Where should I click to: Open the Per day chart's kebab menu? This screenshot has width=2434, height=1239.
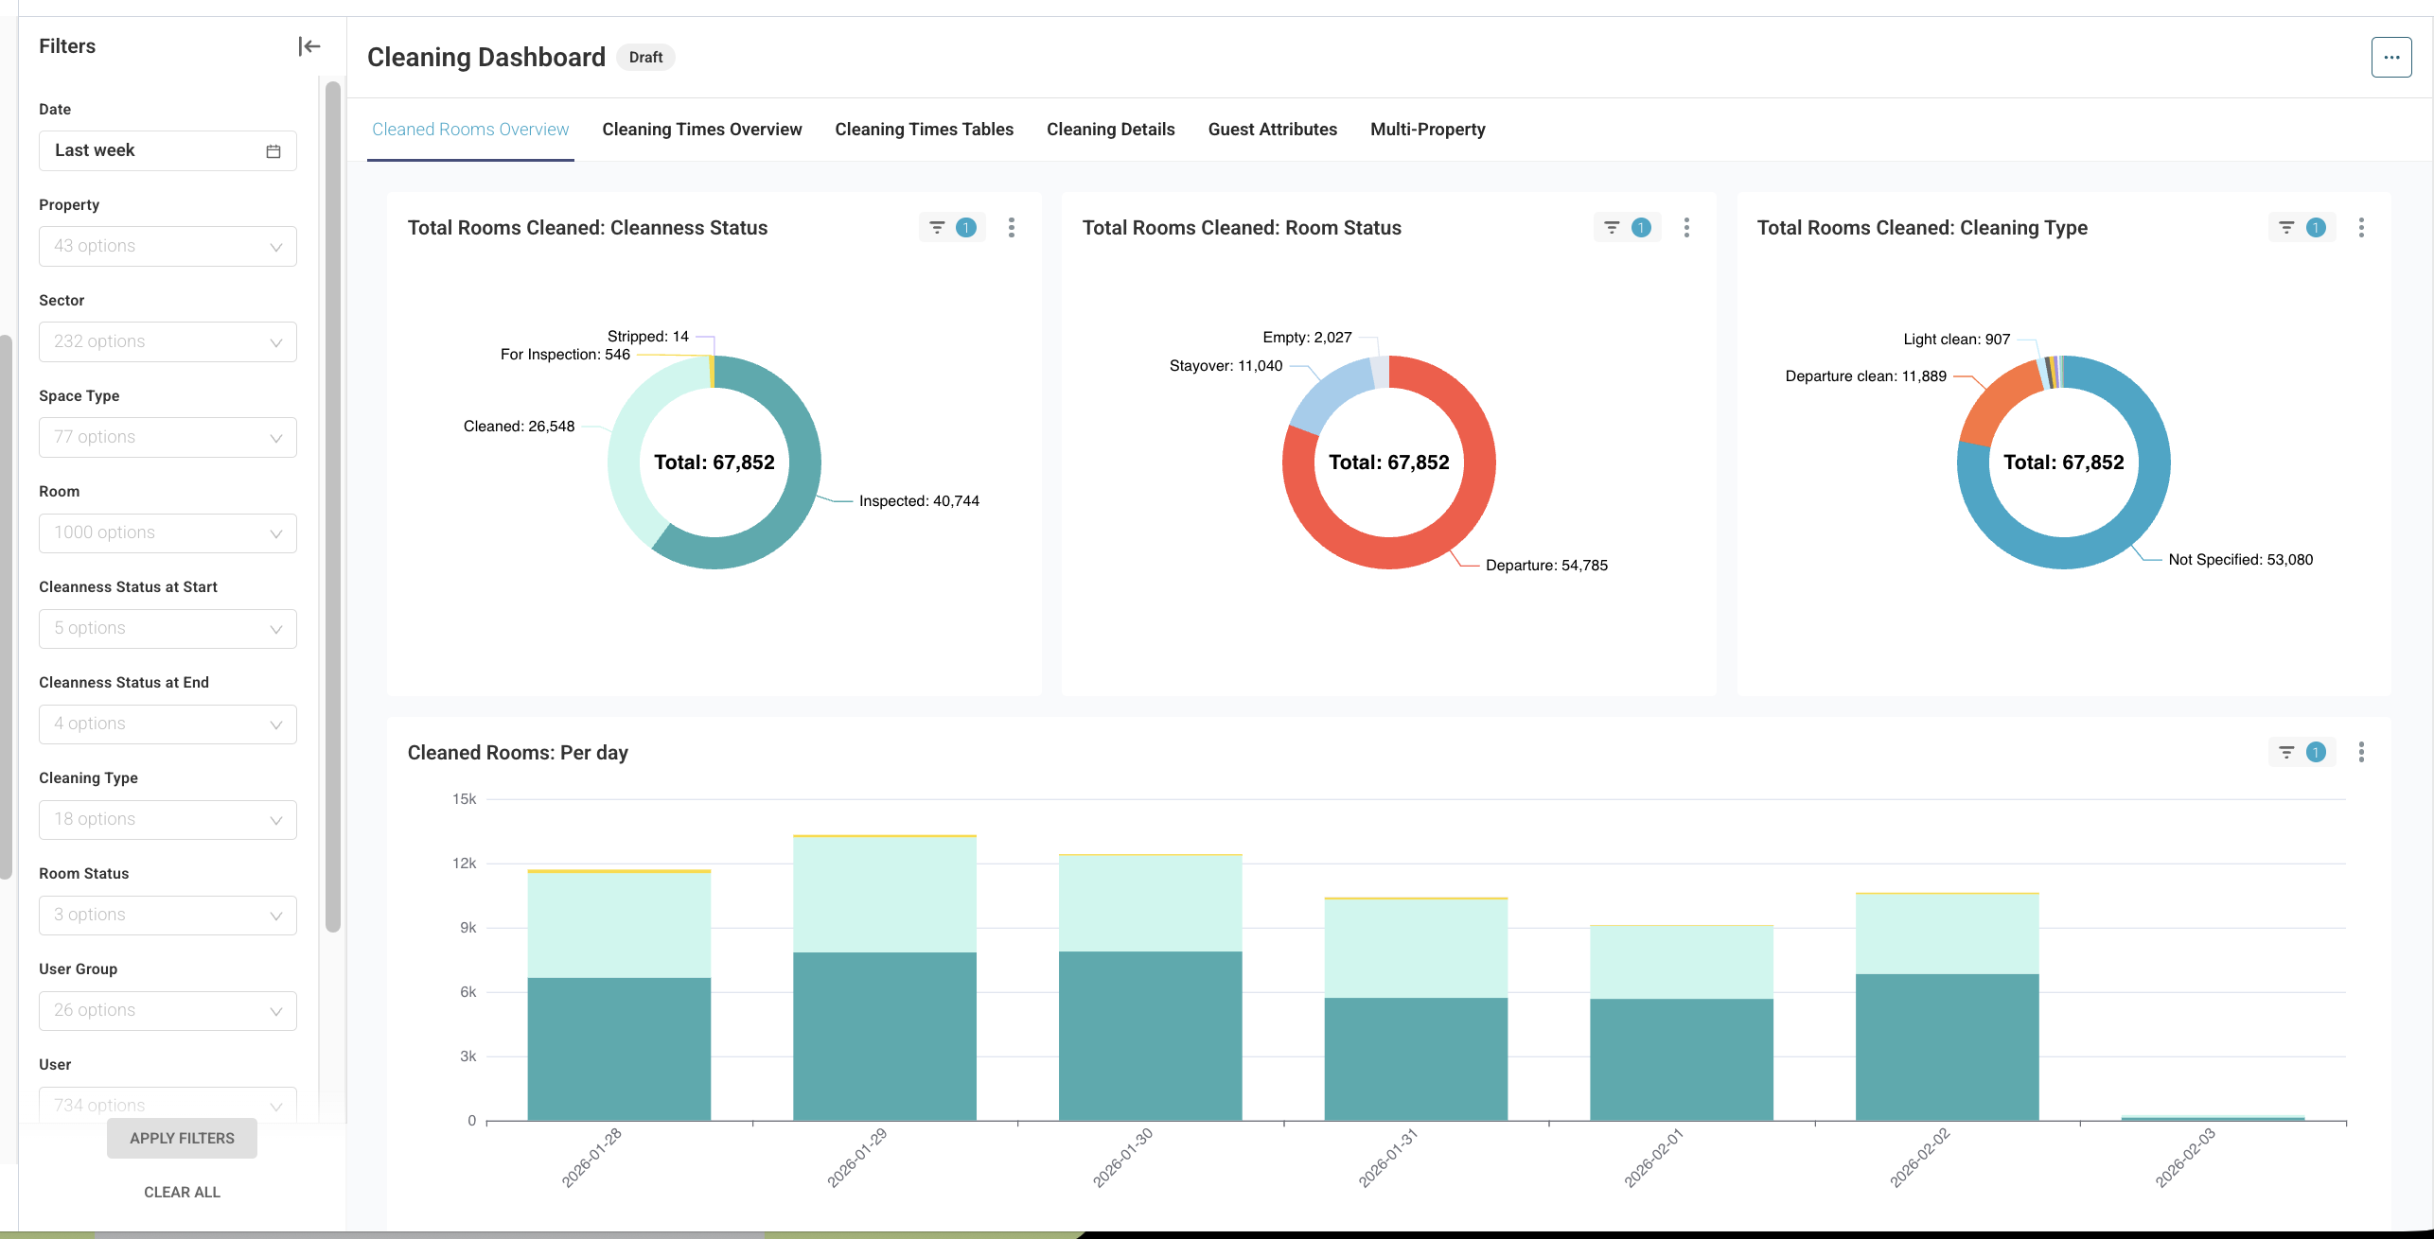pyautogui.click(x=2361, y=753)
